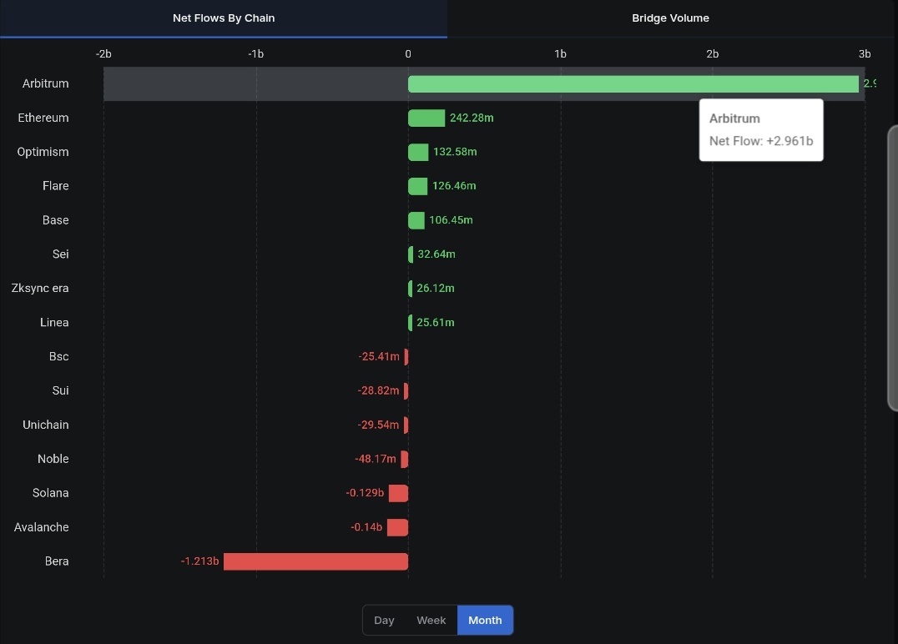Choose the Month timeframe button

[x=485, y=621]
